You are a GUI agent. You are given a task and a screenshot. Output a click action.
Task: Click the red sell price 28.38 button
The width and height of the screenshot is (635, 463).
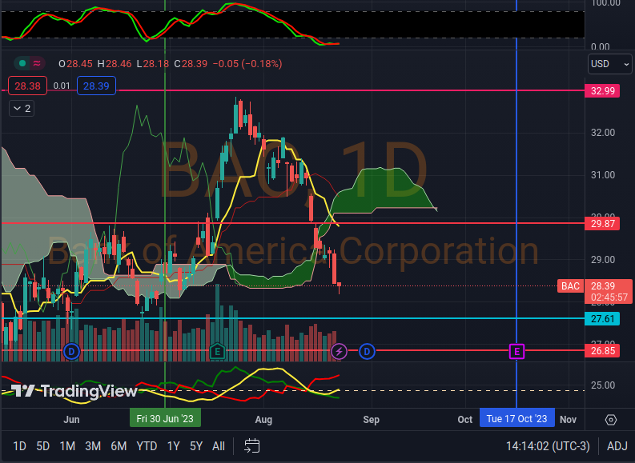click(x=27, y=86)
